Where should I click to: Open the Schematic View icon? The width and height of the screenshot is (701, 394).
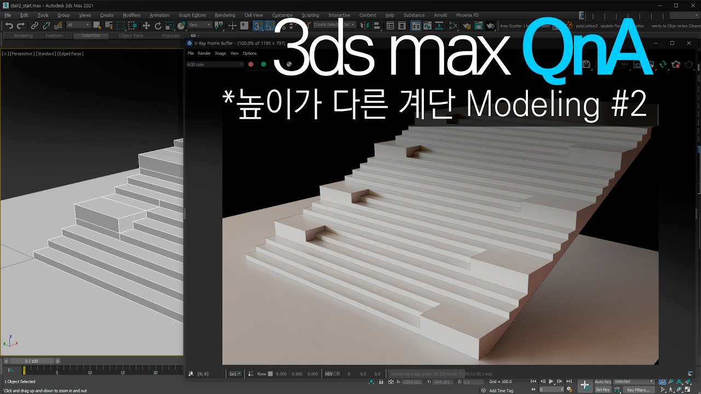pyautogui.click(x=439, y=25)
